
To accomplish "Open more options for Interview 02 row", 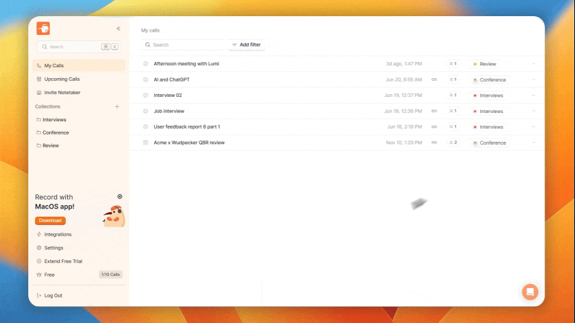I will [x=533, y=96].
